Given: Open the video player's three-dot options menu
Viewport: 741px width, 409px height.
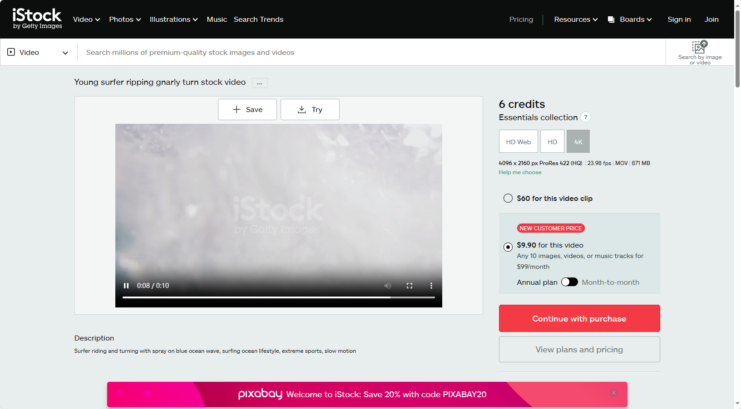Looking at the screenshot, I should 431,286.
